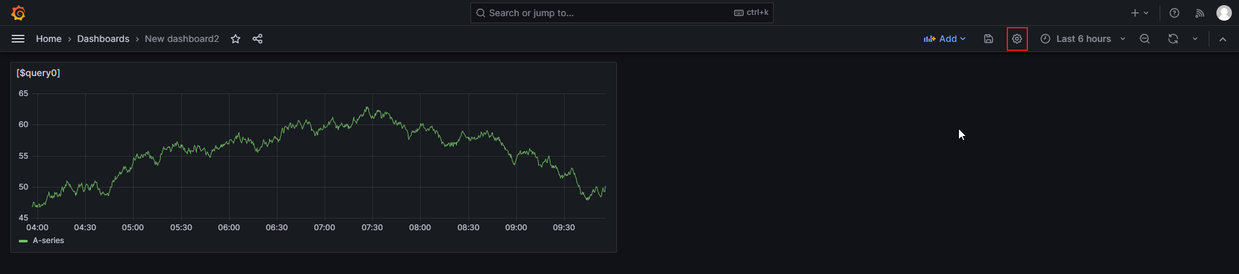Click the Search or jump to field
This screenshot has width=1239, height=274.
[x=607, y=13]
